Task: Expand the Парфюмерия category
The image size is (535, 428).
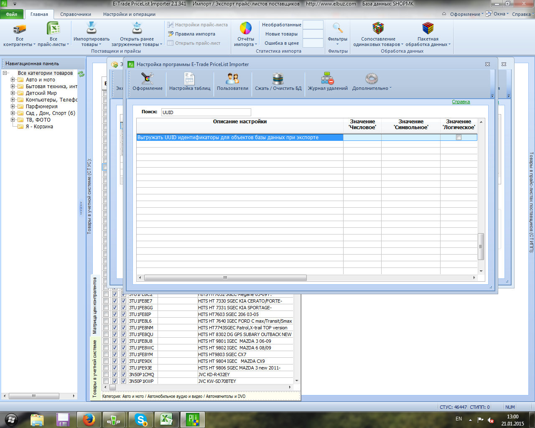Action: [13, 107]
